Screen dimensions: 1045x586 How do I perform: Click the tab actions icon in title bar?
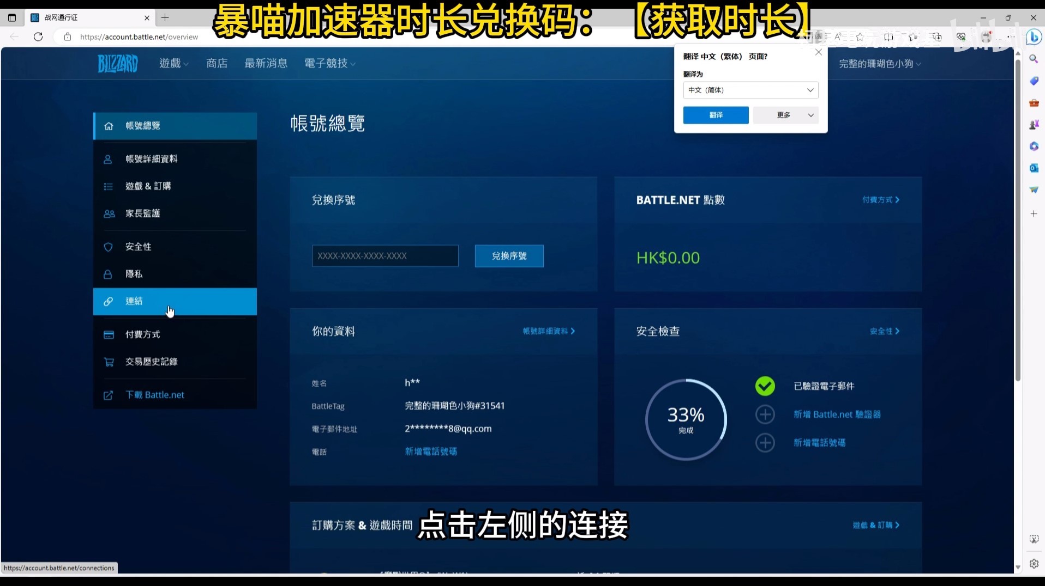click(12, 17)
